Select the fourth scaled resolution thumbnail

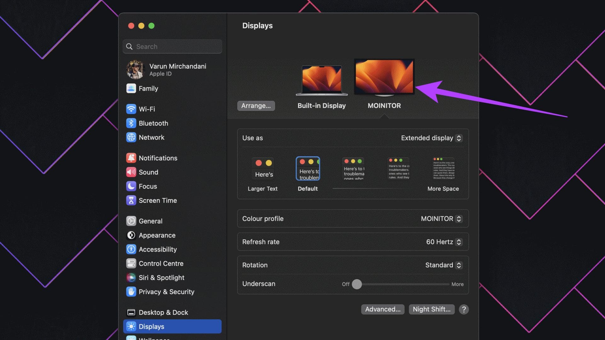click(x=398, y=169)
